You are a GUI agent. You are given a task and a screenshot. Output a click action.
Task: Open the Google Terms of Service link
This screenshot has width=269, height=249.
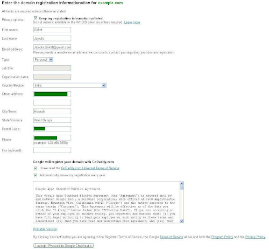(171, 237)
